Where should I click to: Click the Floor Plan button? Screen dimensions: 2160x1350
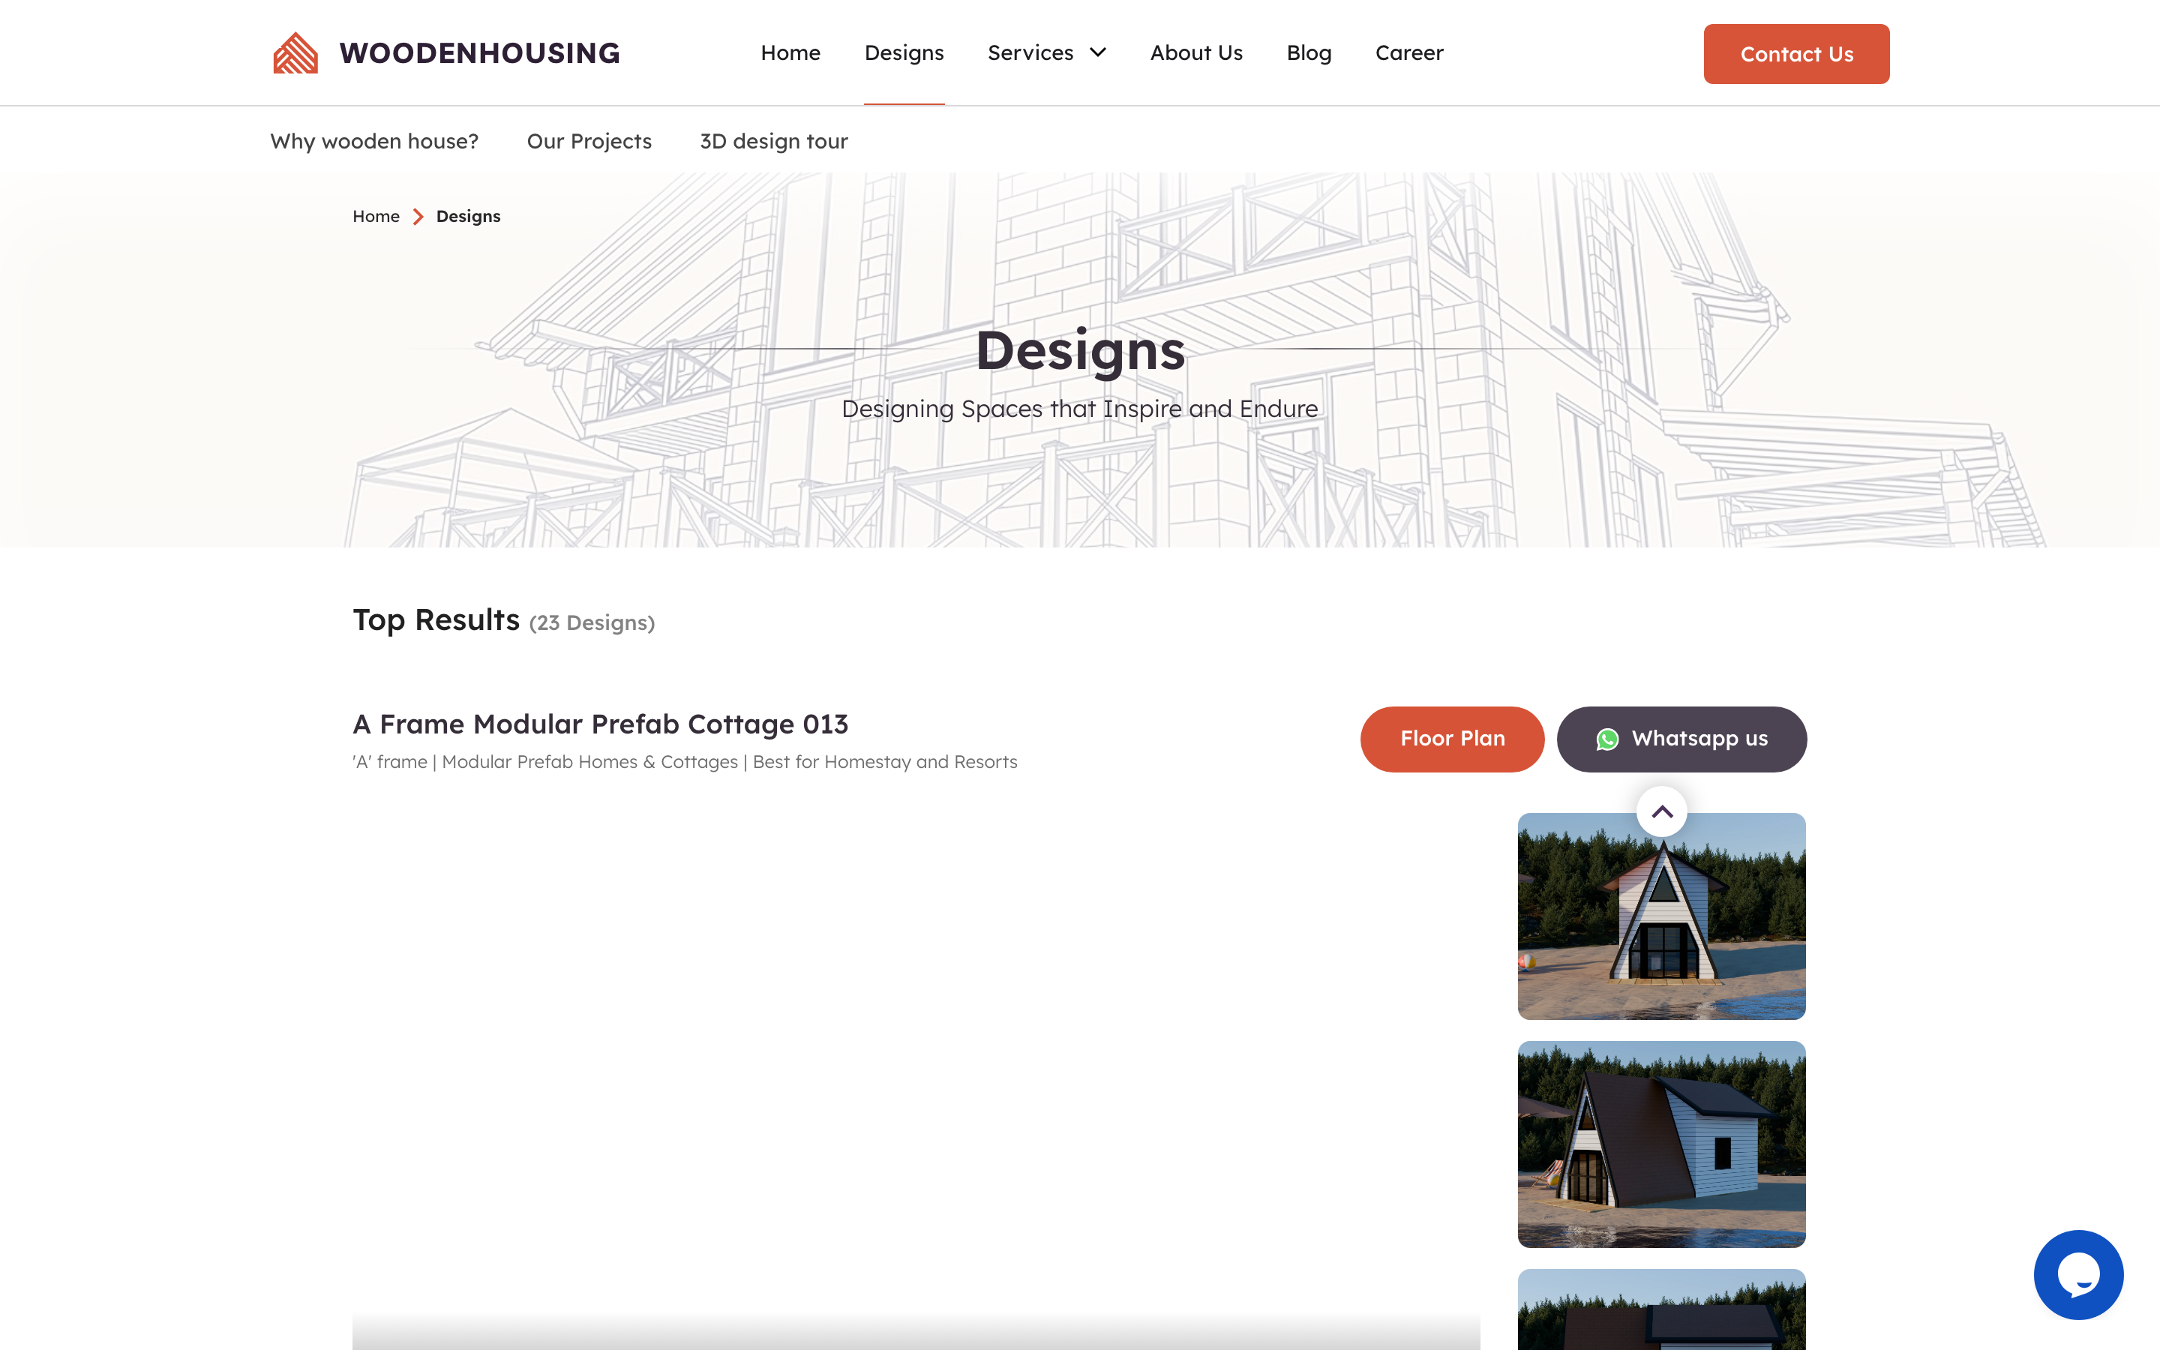pos(1452,739)
